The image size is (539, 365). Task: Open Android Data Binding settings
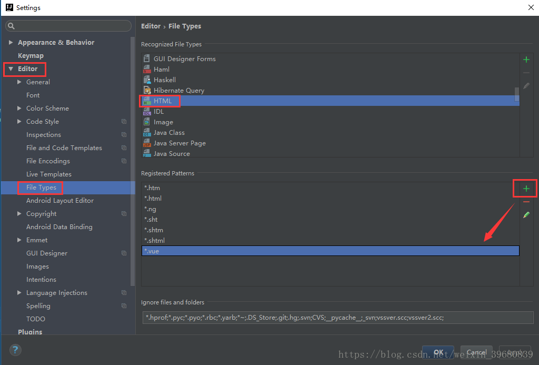pos(59,227)
